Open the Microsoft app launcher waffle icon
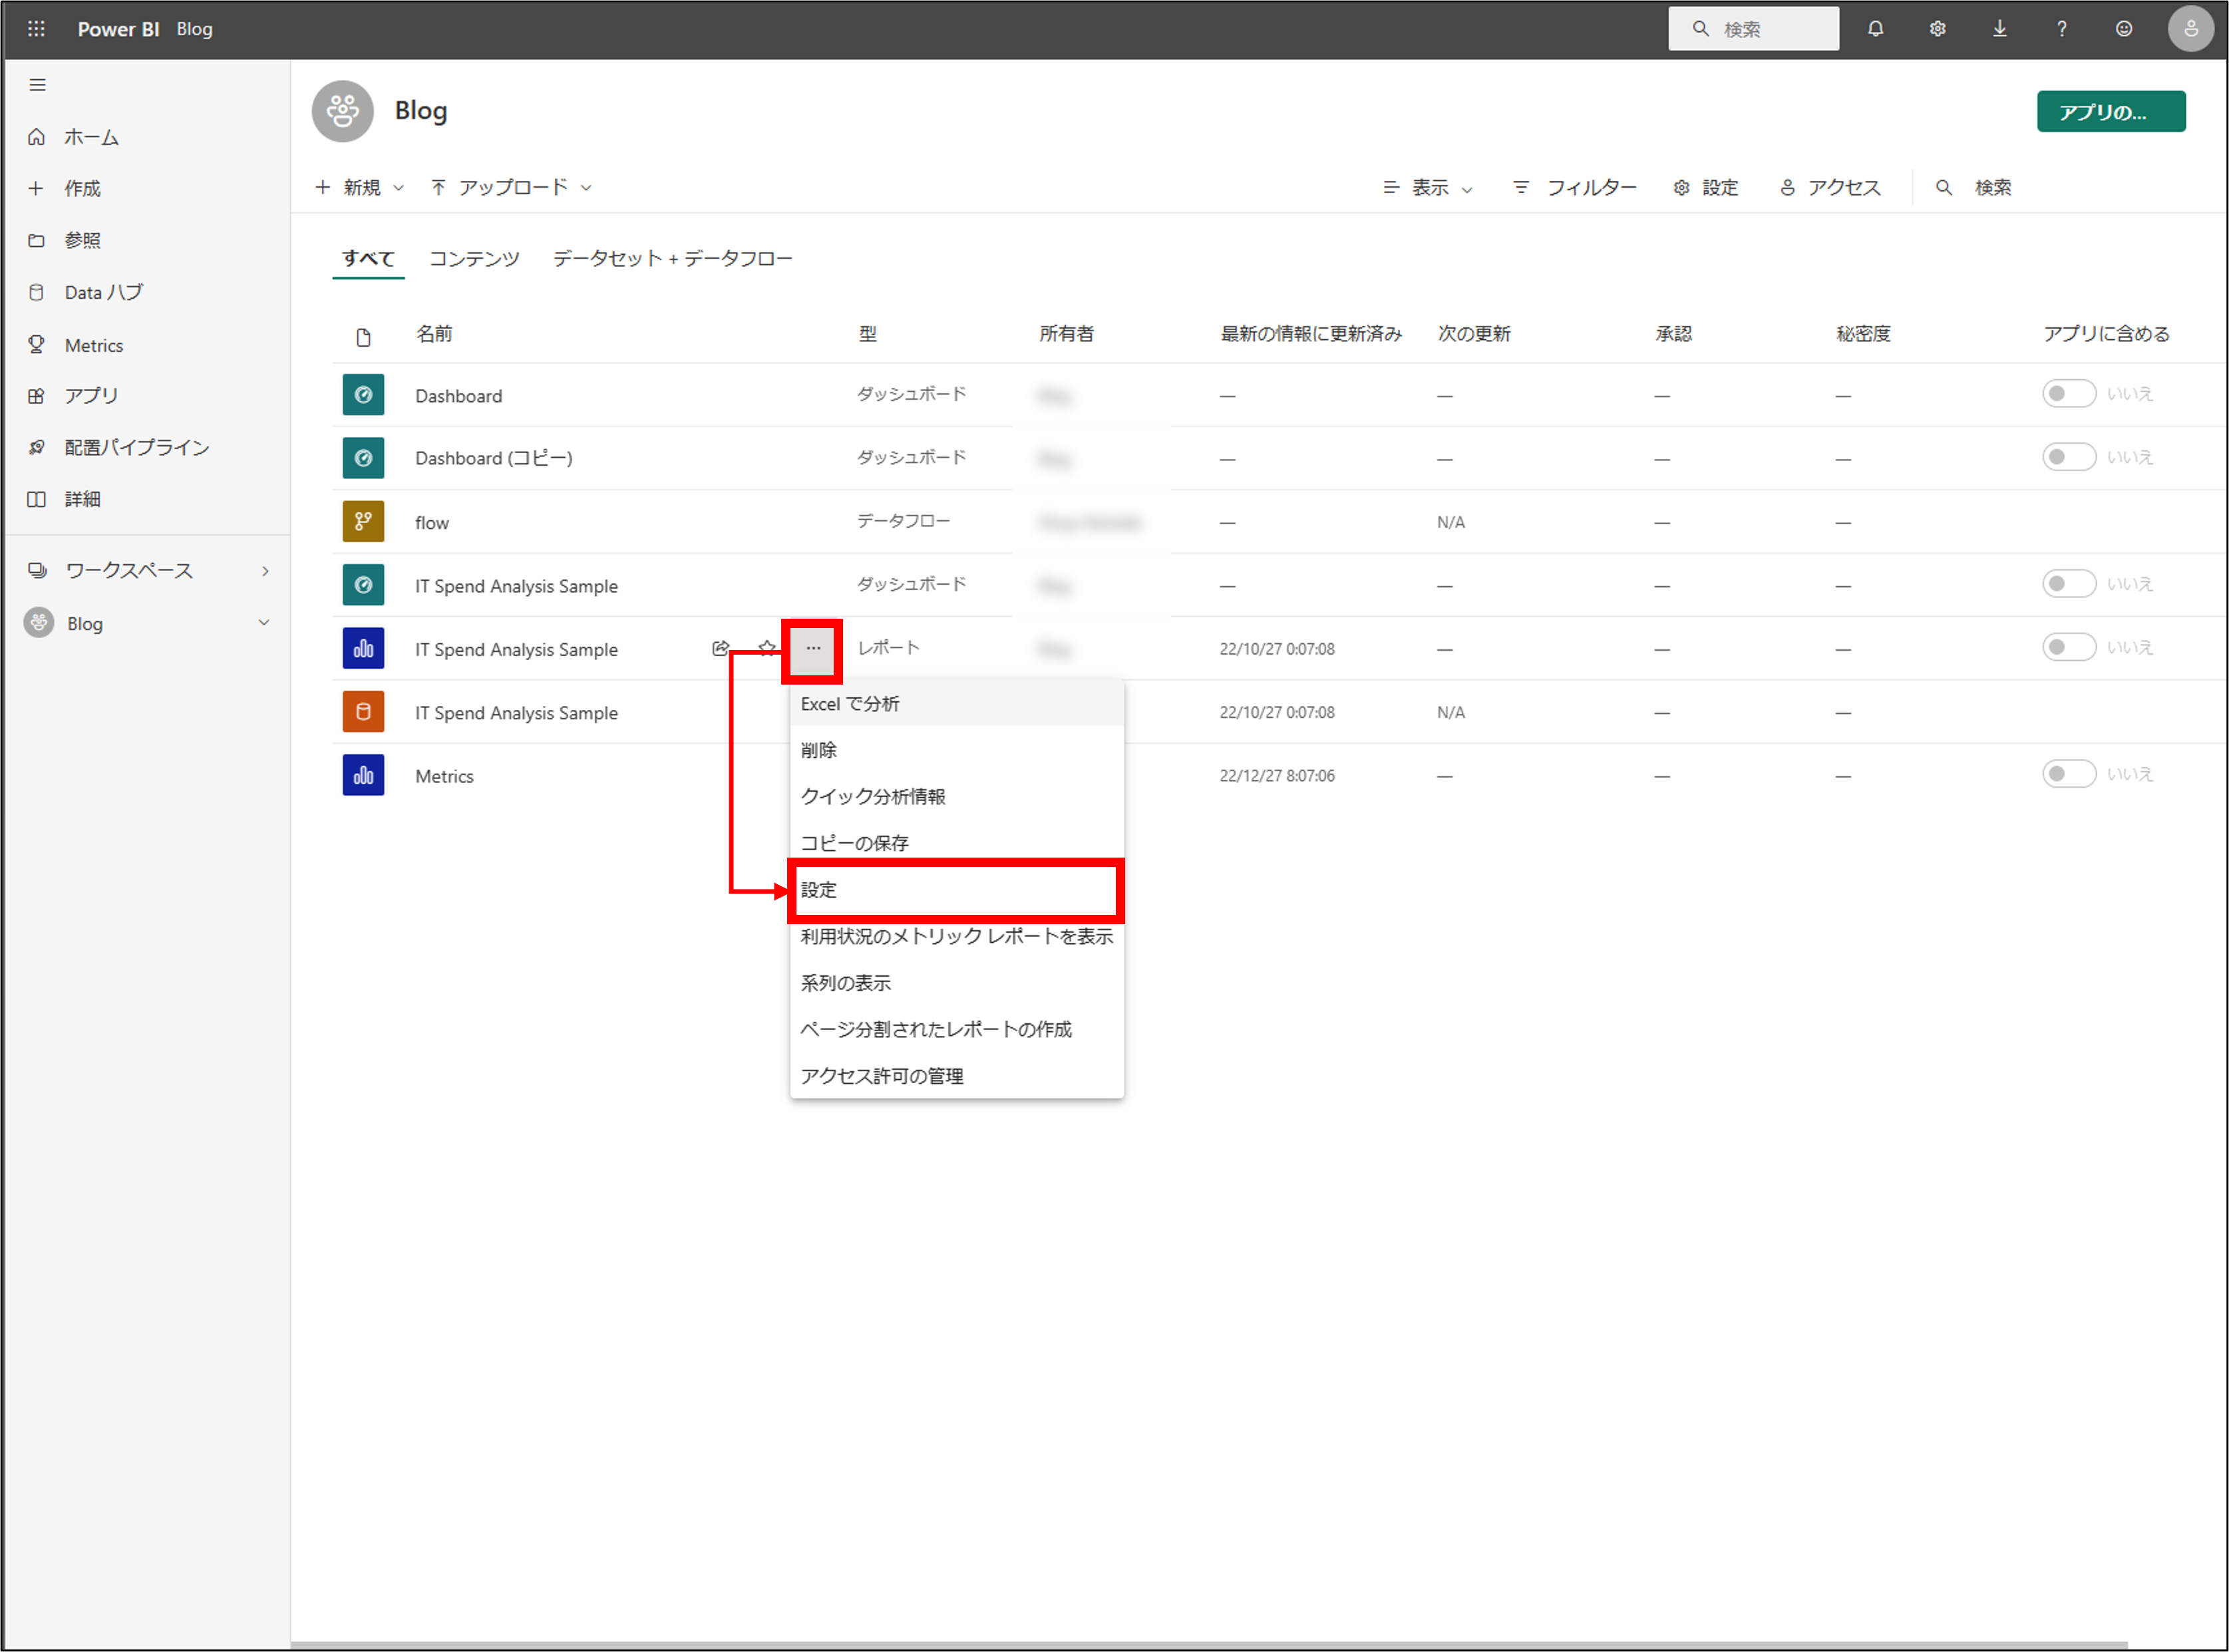 (x=37, y=29)
